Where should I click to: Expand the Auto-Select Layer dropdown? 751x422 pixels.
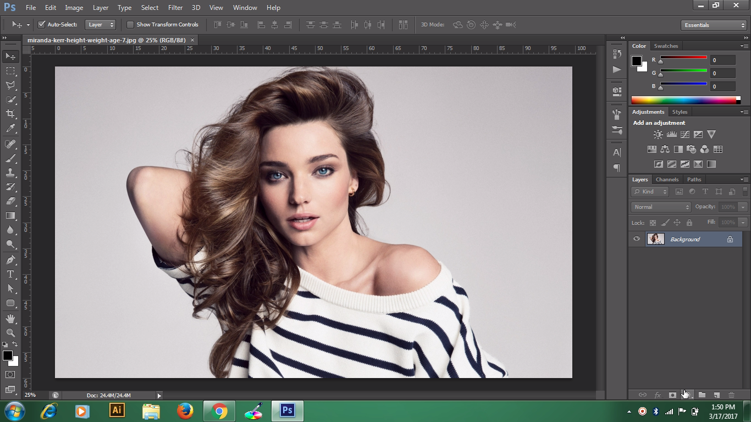(101, 25)
